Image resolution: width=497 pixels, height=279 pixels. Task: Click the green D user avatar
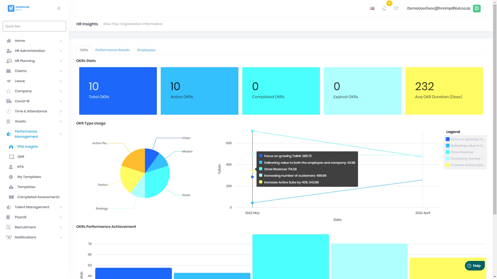tap(477, 8)
